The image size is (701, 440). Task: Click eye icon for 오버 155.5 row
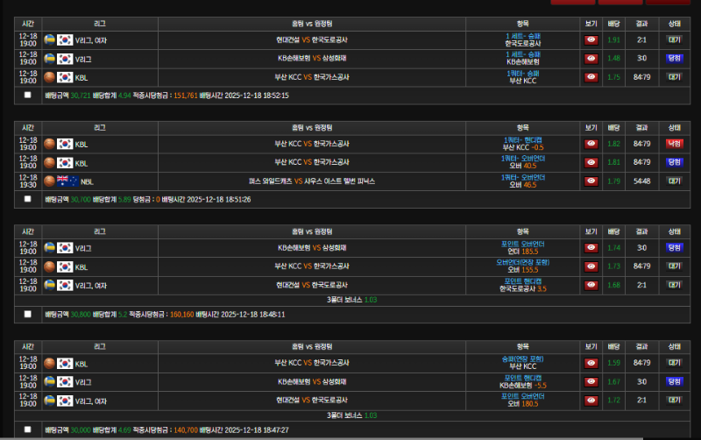pyautogui.click(x=591, y=266)
